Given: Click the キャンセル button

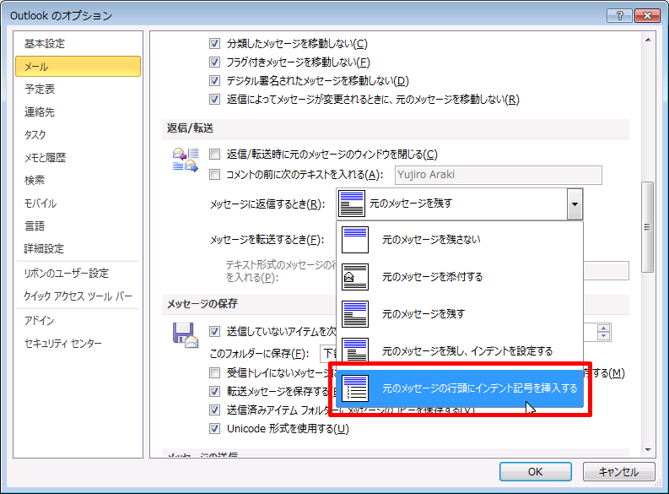Looking at the screenshot, I should [x=618, y=472].
